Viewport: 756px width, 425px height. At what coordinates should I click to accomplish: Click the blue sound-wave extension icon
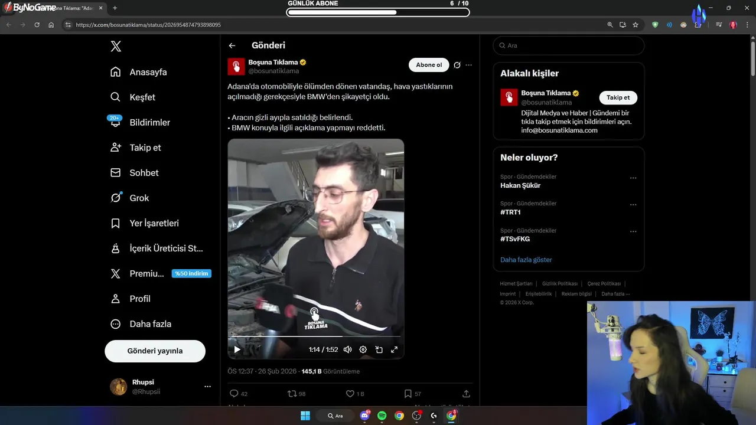pyautogui.click(x=669, y=25)
